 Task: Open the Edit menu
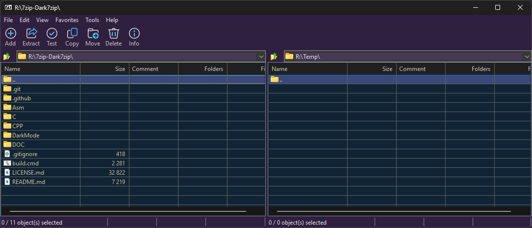25,20
